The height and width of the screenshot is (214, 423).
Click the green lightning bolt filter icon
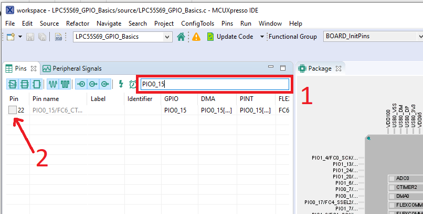pos(121,84)
